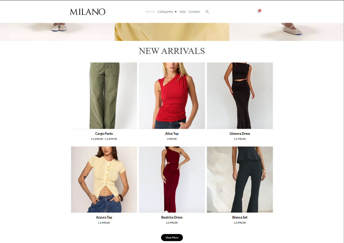Click the Cargo Pants title link
This screenshot has width=344, height=243.
104,134
